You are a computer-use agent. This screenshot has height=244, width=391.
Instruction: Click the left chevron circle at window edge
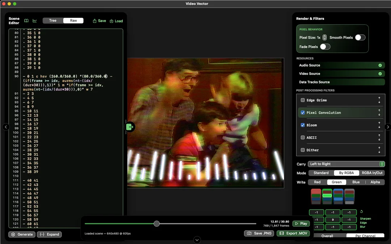point(6,127)
